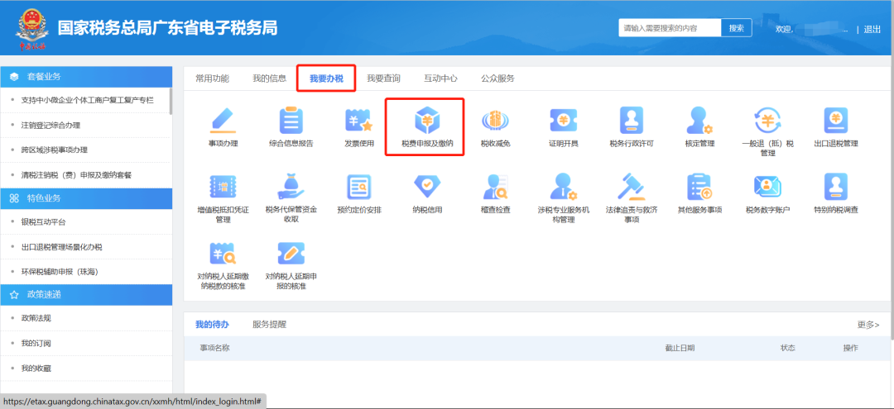The height and width of the screenshot is (409, 894).
Task: Open 出口退税管理场景化办税 link
Action: [x=61, y=247]
